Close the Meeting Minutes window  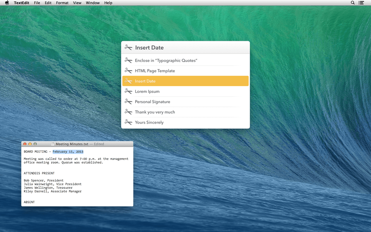pyautogui.click(x=25, y=144)
